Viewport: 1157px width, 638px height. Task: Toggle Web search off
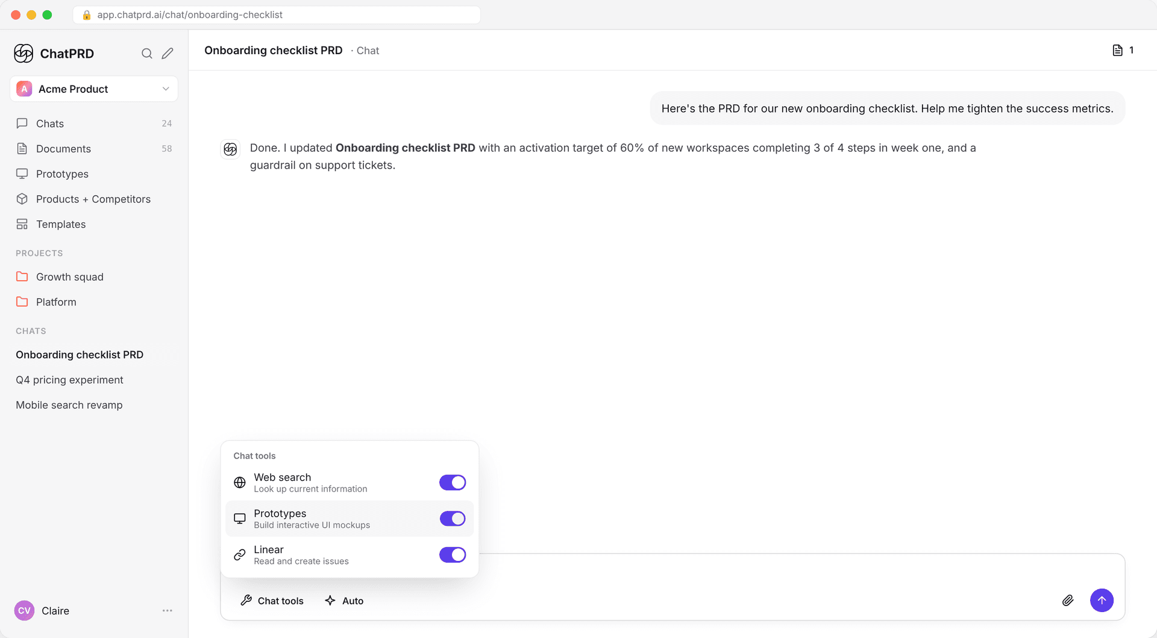pos(453,483)
